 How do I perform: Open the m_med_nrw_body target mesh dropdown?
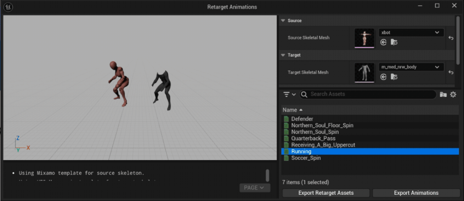[411, 67]
